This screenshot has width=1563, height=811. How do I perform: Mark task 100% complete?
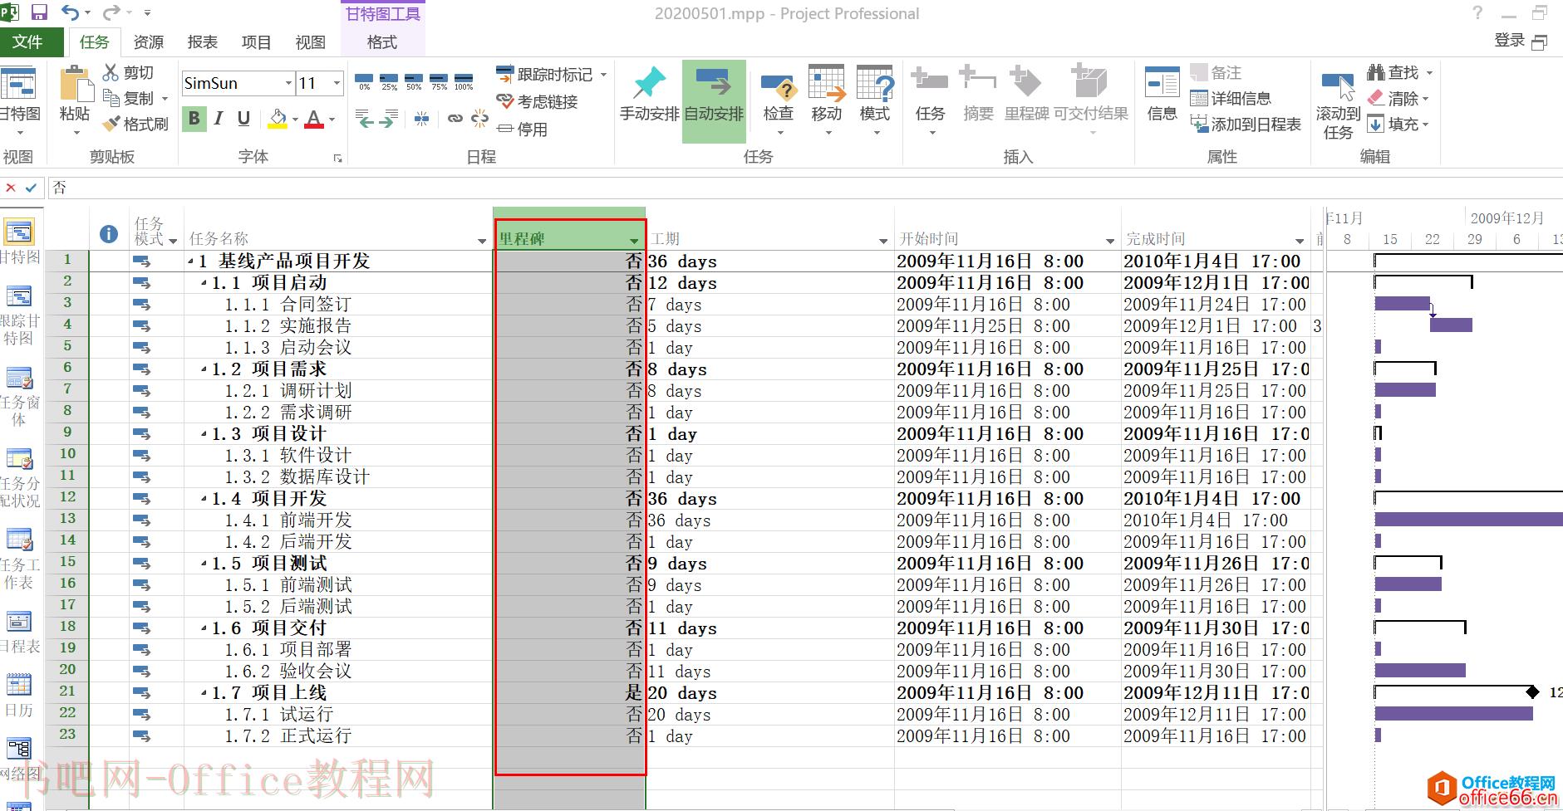pyautogui.click(x=464, y=81)
